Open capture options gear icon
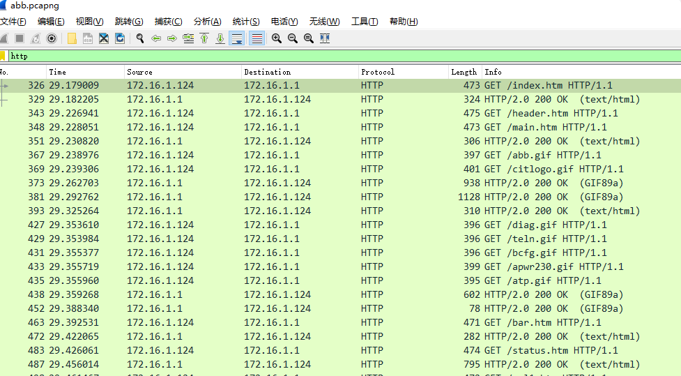 [52, 38]
